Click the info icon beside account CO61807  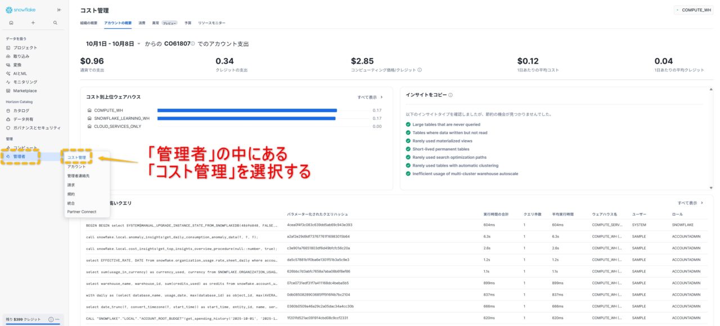[193, 44]
